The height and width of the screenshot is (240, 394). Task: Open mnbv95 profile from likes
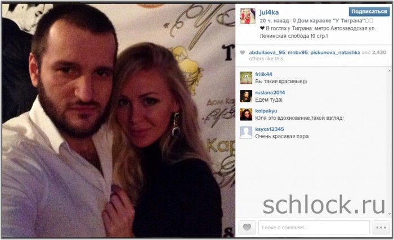[298, 52]
